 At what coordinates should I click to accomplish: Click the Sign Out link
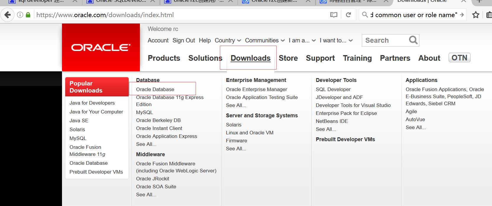[x=184, y=40]
